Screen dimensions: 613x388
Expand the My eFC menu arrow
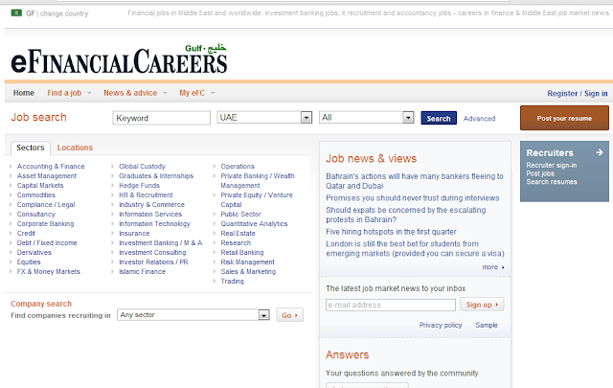point(213,93)
